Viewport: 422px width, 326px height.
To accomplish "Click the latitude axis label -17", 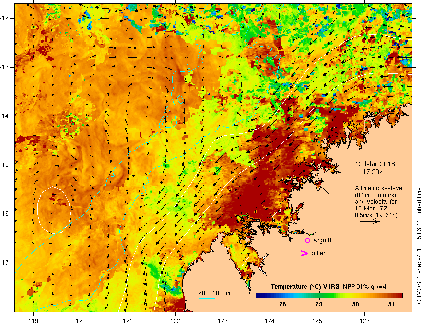I will tap(5, 263).
